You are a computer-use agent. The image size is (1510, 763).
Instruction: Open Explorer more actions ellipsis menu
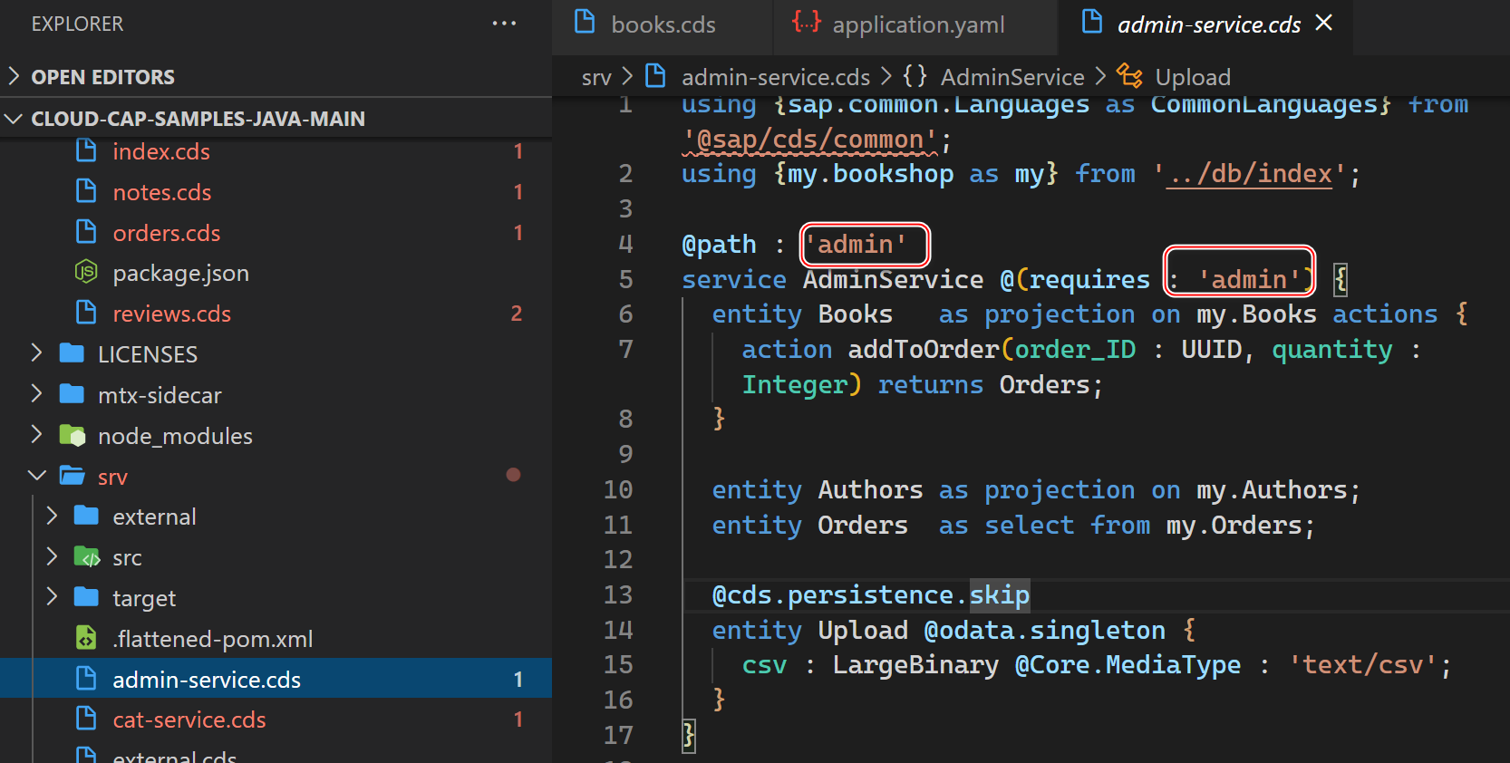[x=504, y=24]
